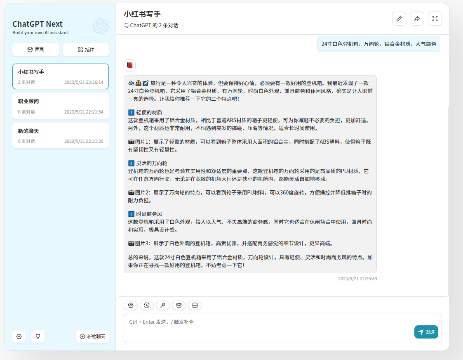Click heading 轻便的材质 in reply
Viewport: 463px width, 360px height.
(x=149, y=112)
